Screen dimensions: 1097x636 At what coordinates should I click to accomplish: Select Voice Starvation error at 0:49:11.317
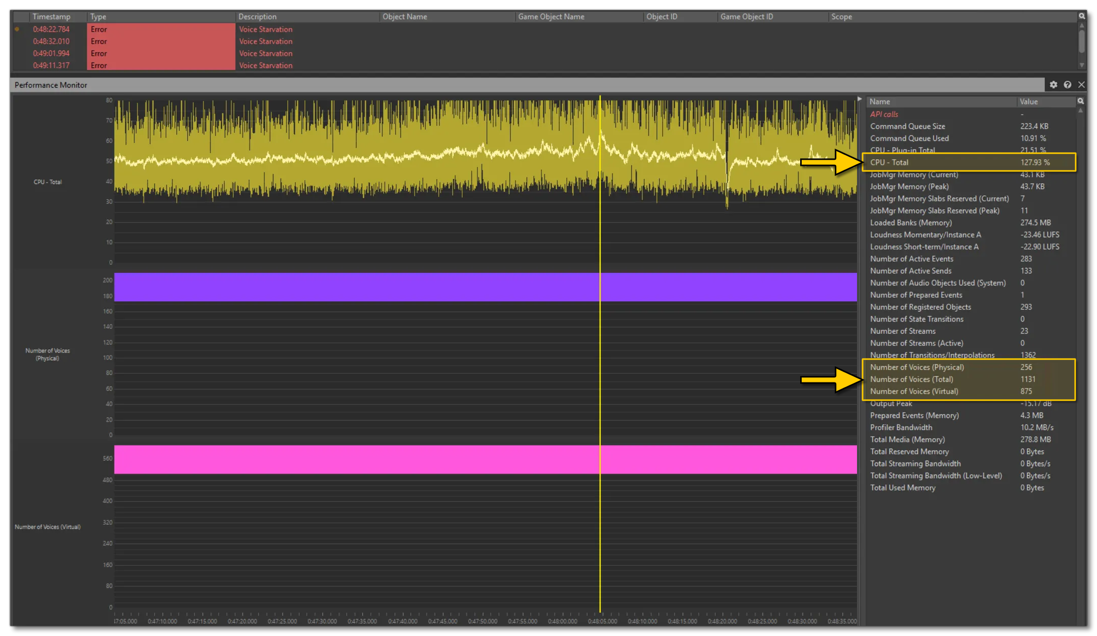point(265,65)
